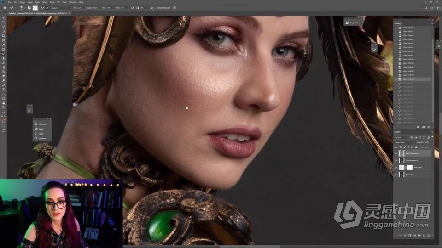Toggle layer filtering on or off
The width and height of the screenshot is (442, 248).
click(x=432, y=137)
